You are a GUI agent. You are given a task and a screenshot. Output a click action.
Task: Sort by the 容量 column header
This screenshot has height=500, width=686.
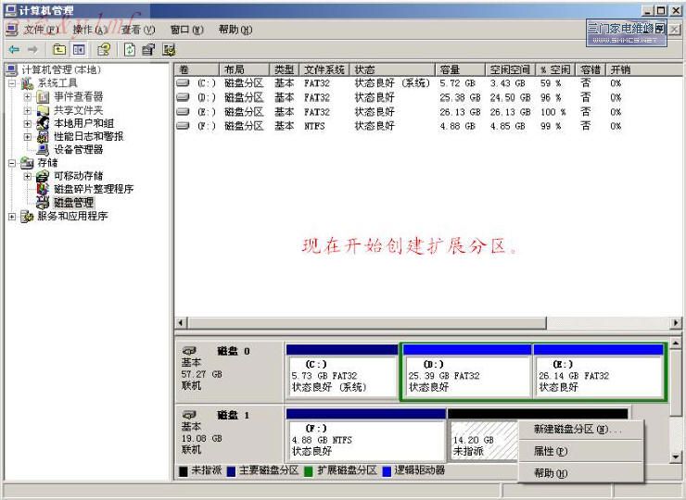pyautogui.click(x=451, y=69)
